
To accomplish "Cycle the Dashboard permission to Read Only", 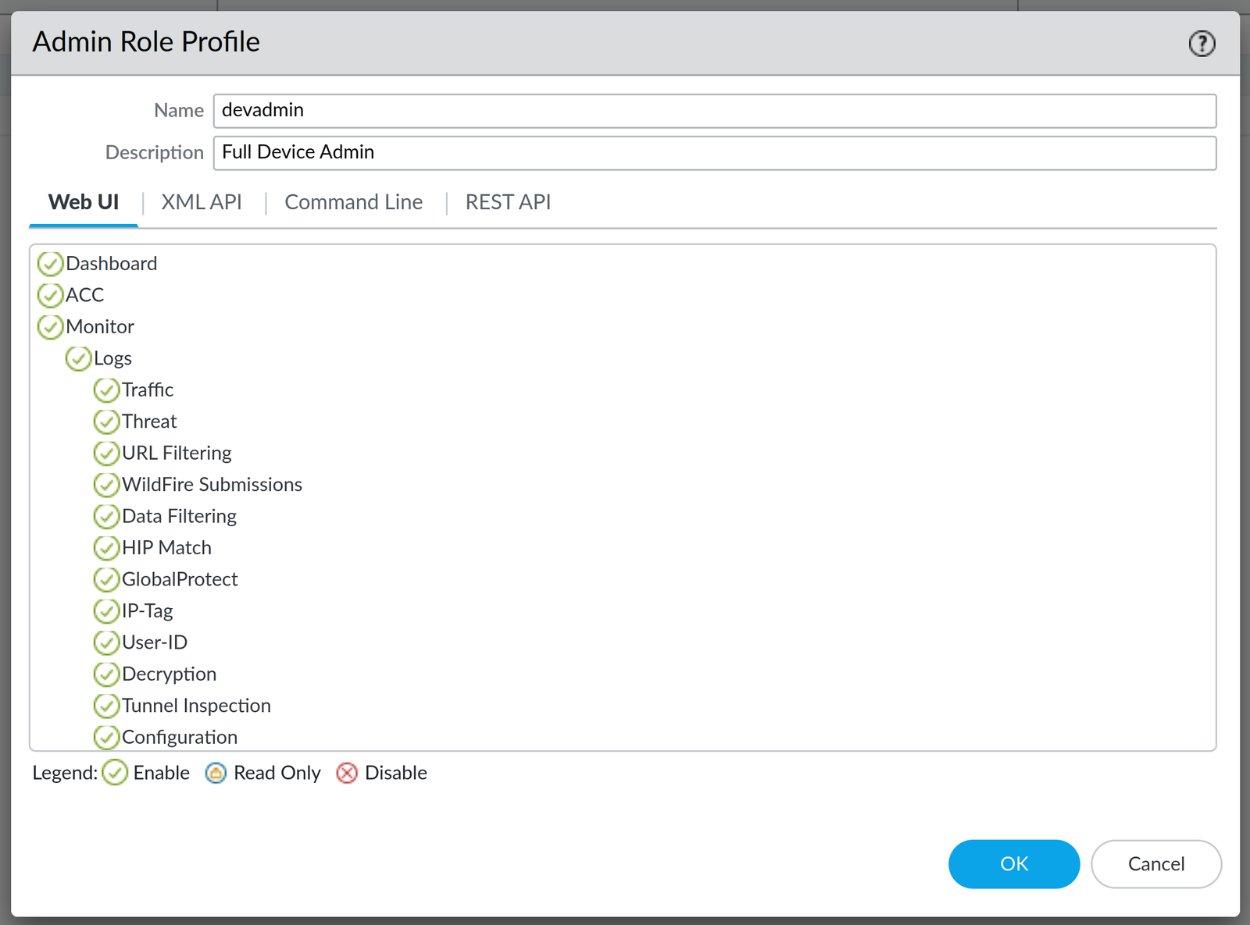I will [x=50, y=264].
